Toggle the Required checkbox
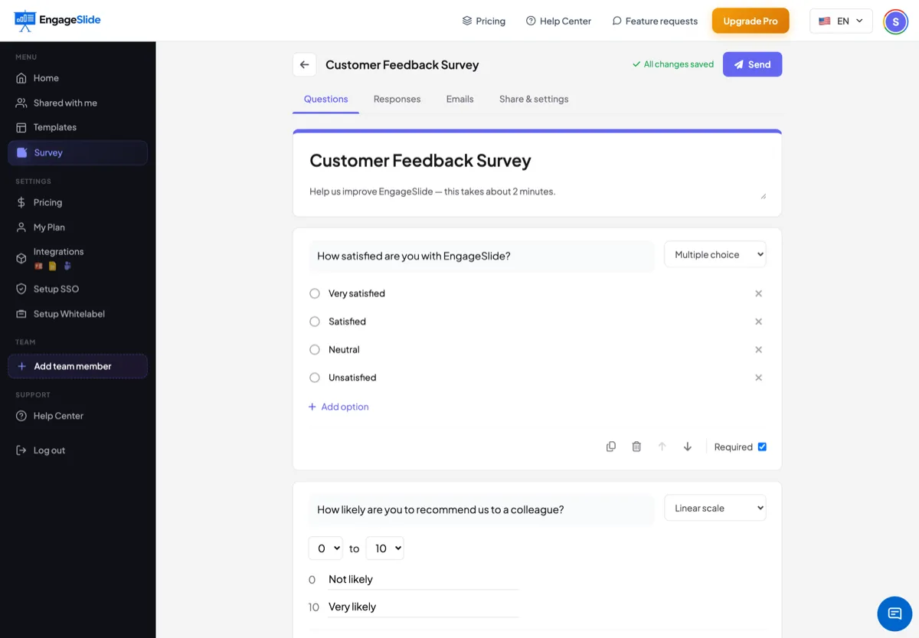The height and width of the screenshot is (638, 919). click(762, 447)
